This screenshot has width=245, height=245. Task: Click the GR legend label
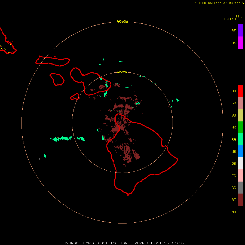click(x=234, y=103)
